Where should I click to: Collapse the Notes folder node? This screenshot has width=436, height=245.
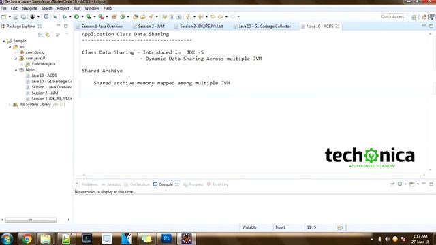16,70
